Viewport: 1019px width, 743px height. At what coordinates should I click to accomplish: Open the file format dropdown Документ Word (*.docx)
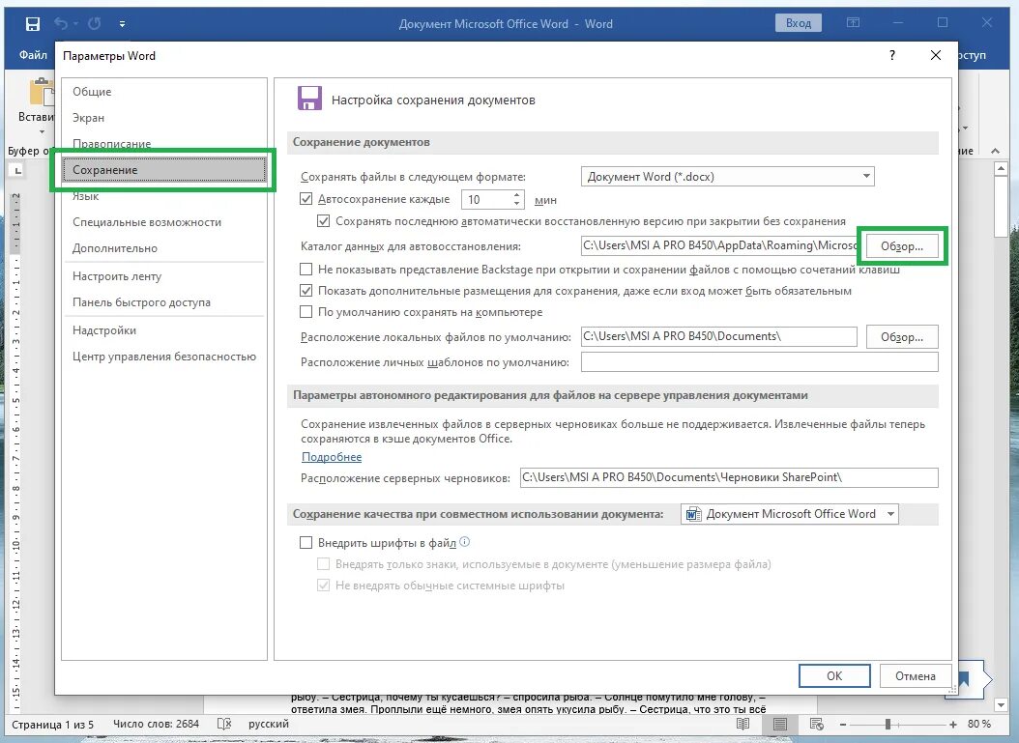click(x=727, y=176)
